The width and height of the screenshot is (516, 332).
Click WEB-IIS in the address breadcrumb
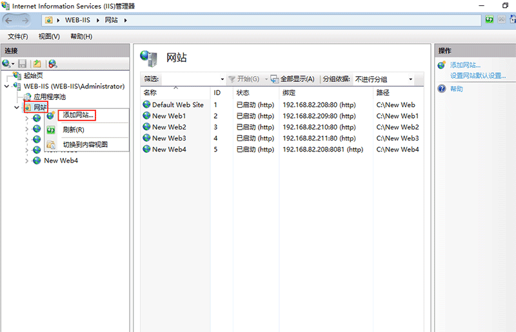[x=77, y=20]
